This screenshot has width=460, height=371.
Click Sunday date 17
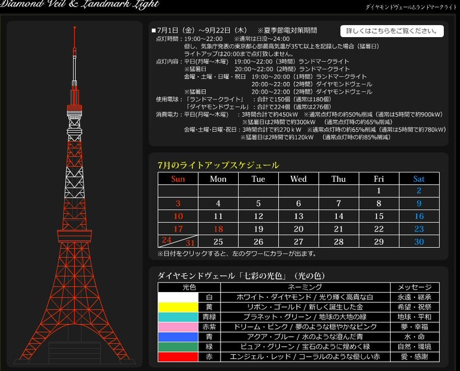[x=178, y=229]
